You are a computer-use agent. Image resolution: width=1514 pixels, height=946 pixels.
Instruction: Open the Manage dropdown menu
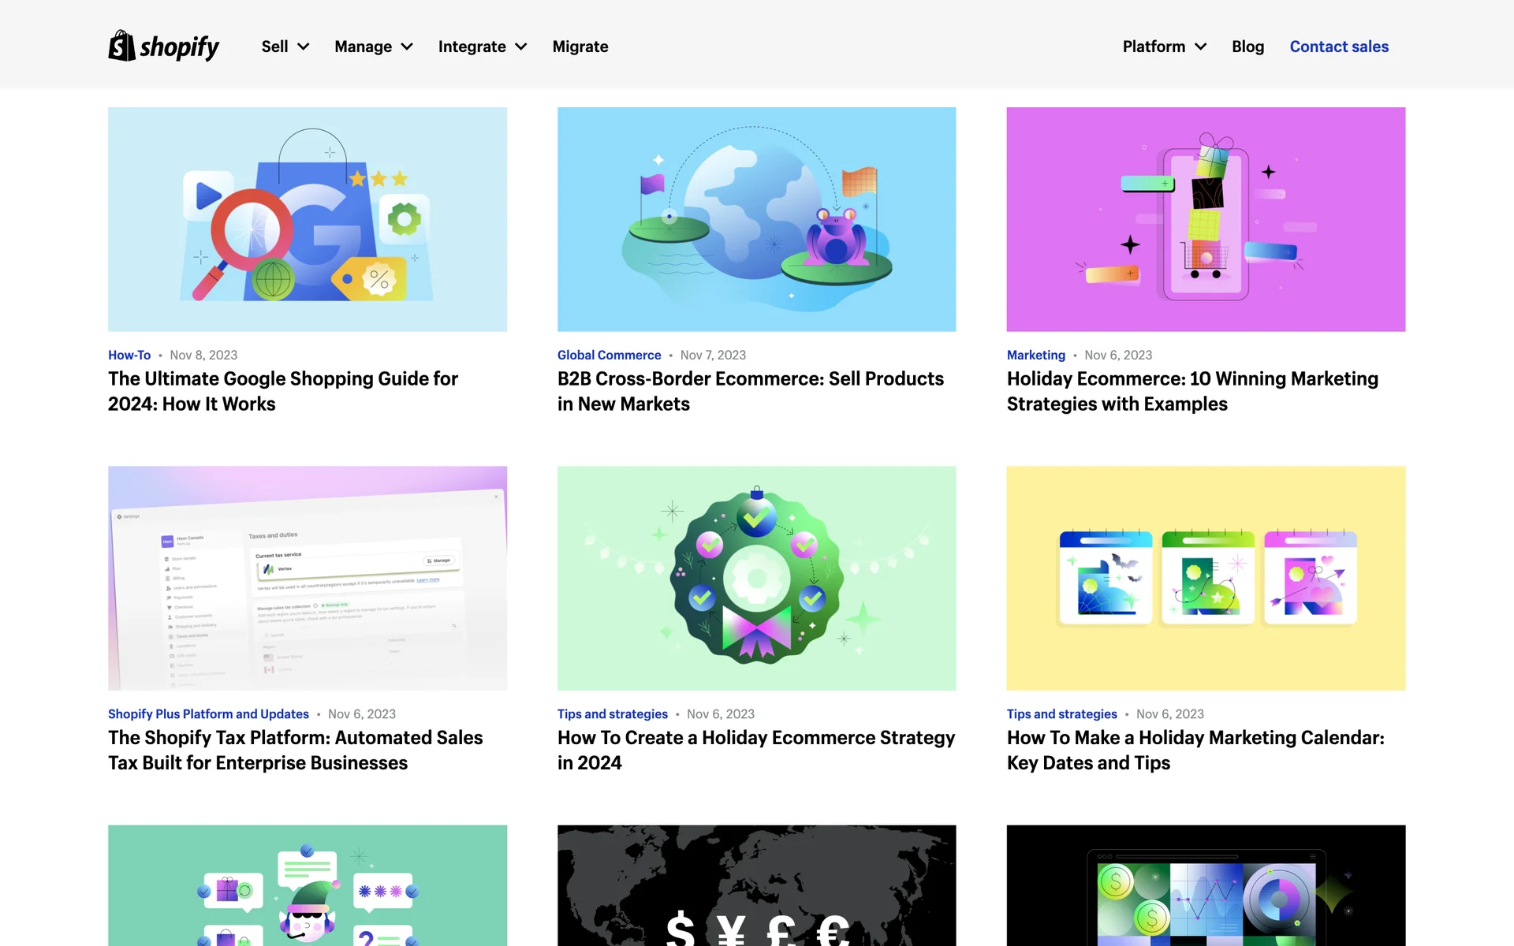pos(373,47)
